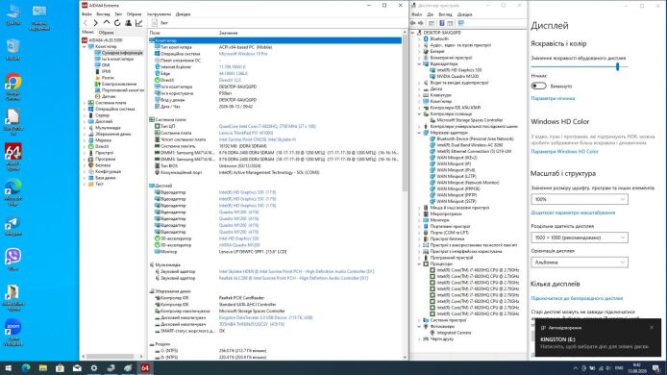Open the Settings gear in the taskbar
667x375 pixels.
(94, 368)
